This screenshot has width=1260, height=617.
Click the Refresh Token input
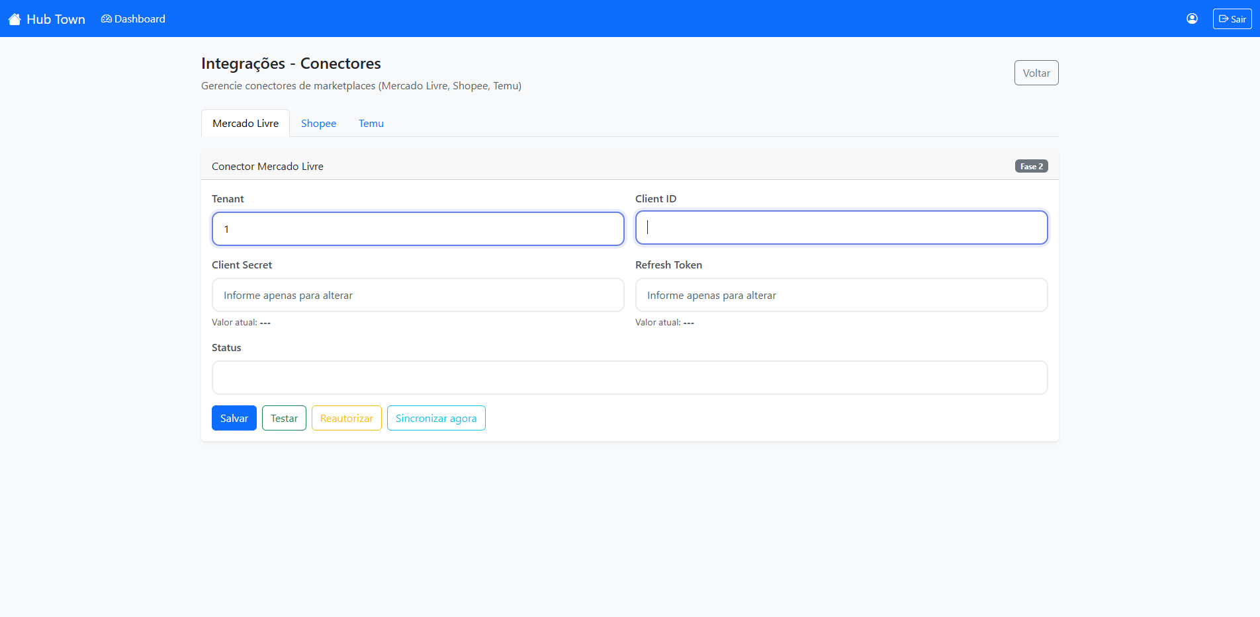[x=841, y=295]
